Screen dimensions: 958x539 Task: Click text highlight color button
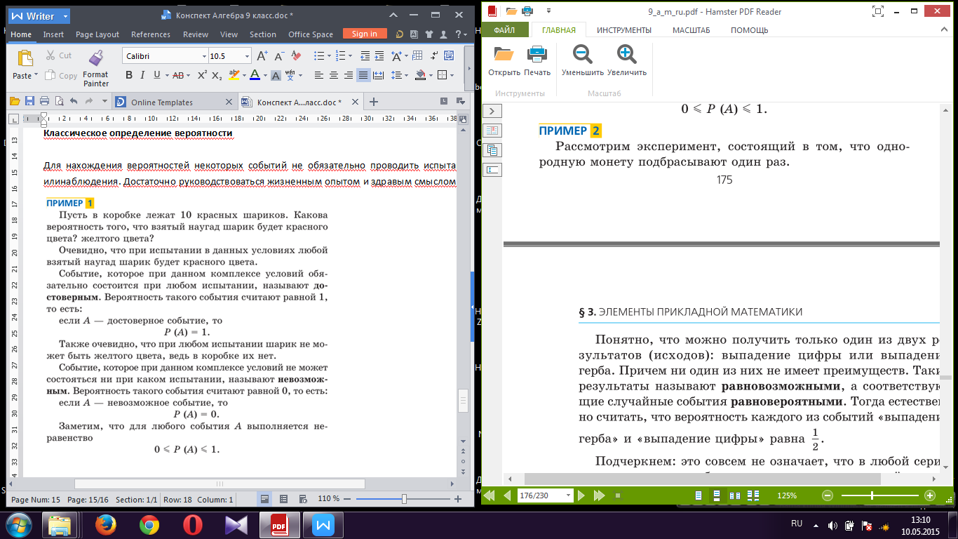click(234, 75)
